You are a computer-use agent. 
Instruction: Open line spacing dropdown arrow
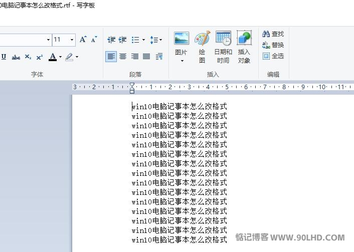click(161, 40)
